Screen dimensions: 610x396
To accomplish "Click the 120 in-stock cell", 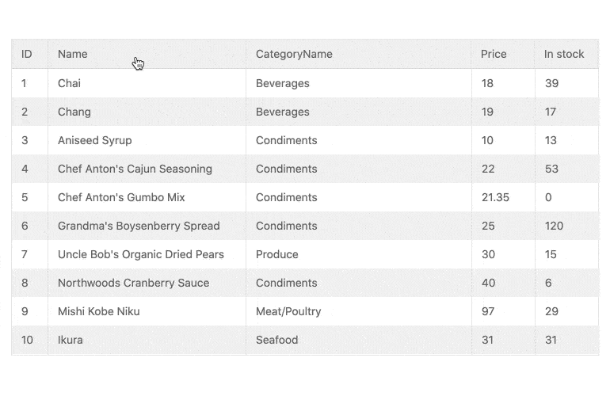I will coord(554,226).
